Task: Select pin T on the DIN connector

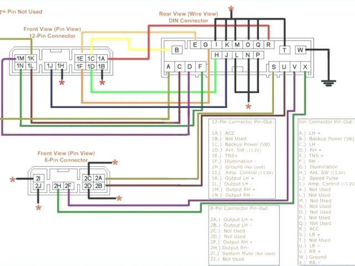Action: click(x=285, y=50)
